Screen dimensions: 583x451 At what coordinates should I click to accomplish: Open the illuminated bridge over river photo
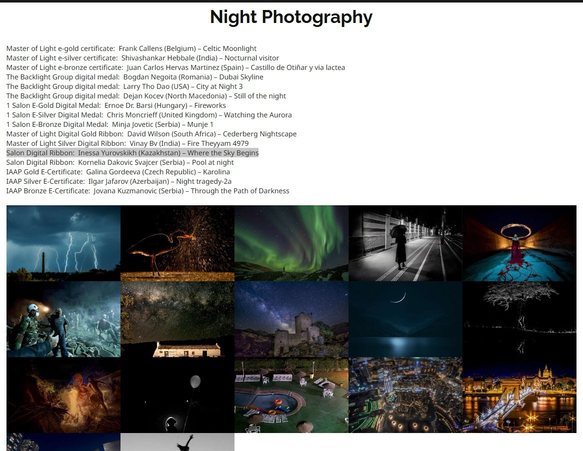click(519, 395)
